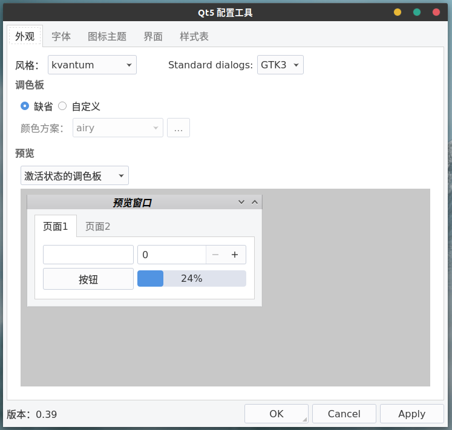The height and width of the screenshot is (430, 452).
Task: Click the up chevron in 预览窗口 title
Action: 255,202
